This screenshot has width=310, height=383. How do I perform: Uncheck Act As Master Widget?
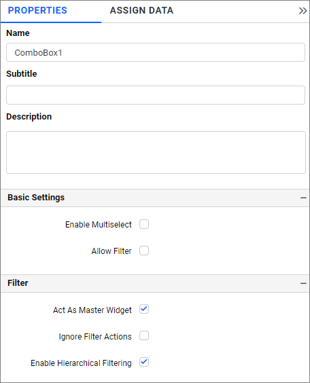[x=144, y=309]
